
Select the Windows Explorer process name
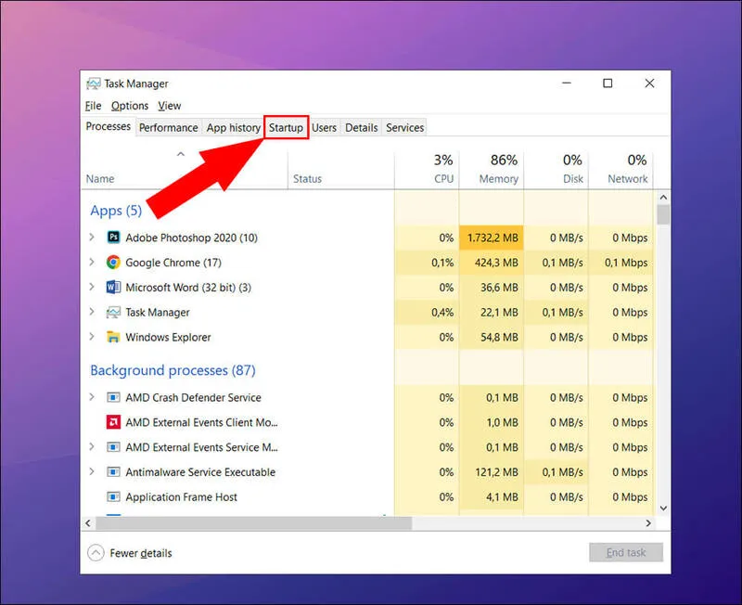coord(168,337)
